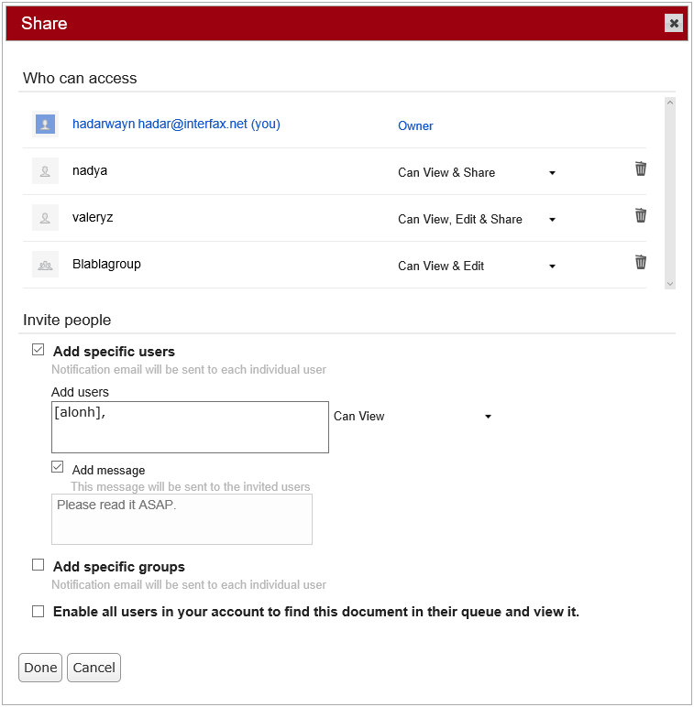Open nadya's Can View & Share dropdown
The image size is (694, 707).
[x=477, y=172]
